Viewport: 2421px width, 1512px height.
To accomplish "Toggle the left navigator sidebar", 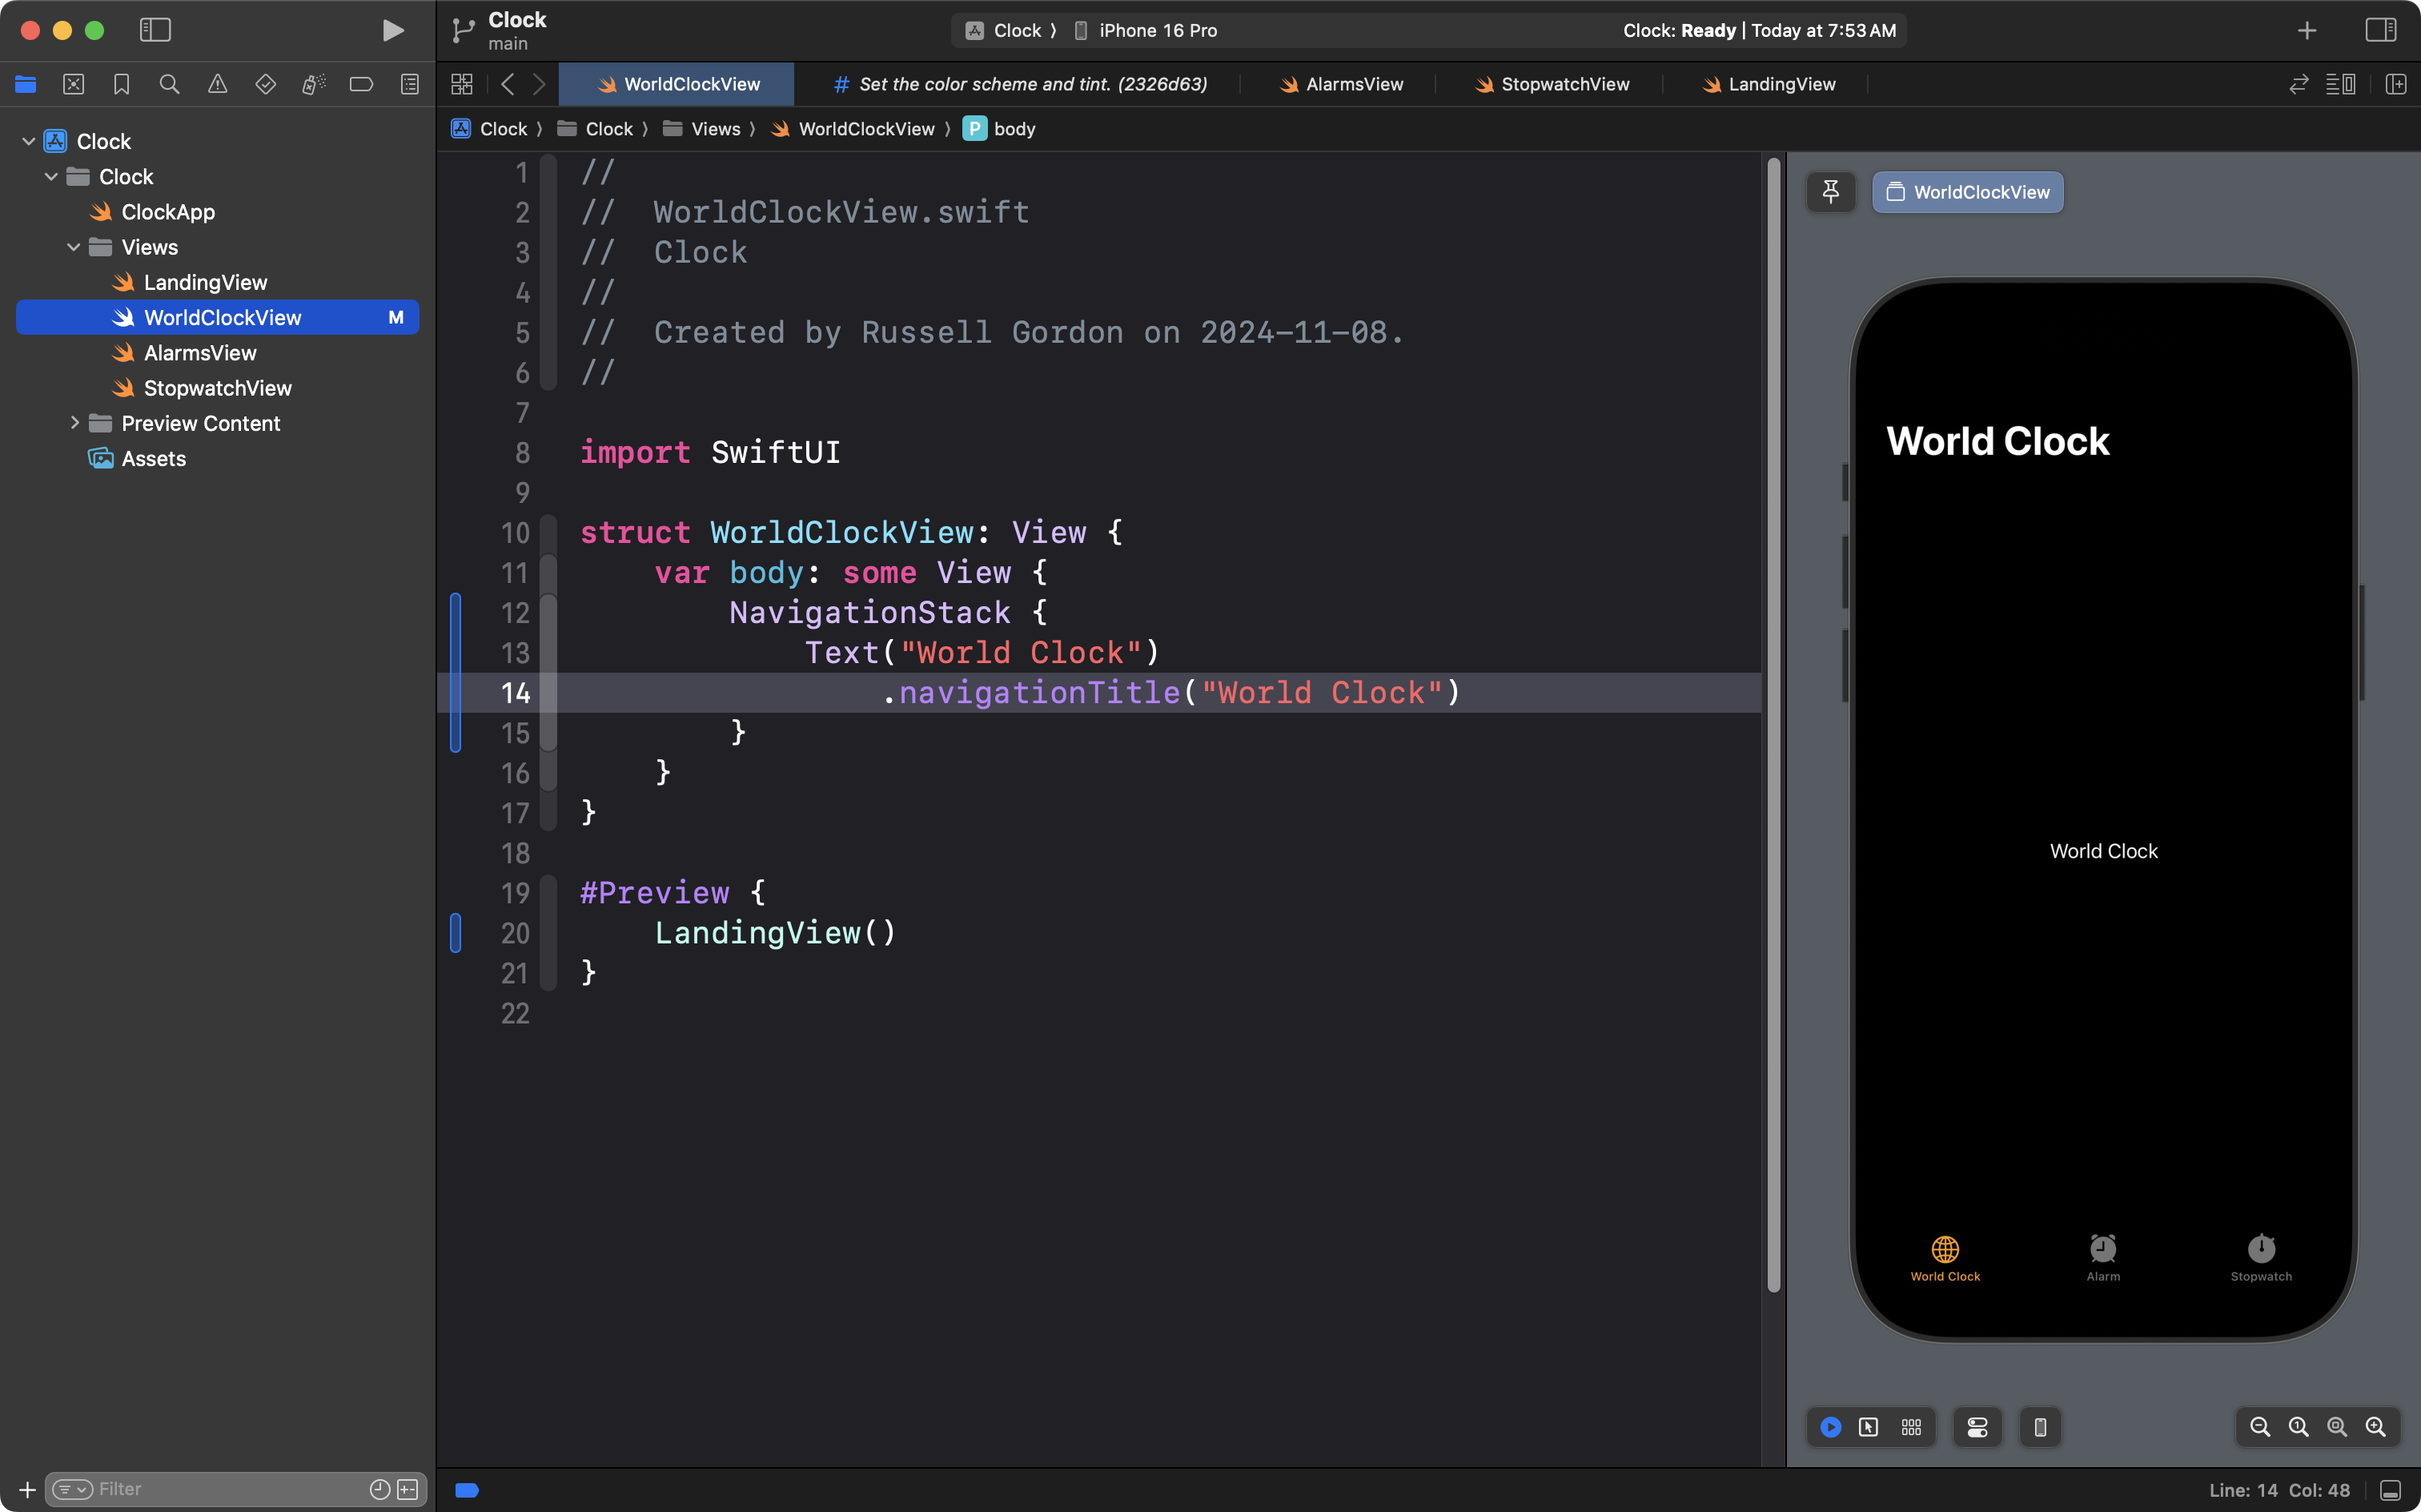I will 155,30.
